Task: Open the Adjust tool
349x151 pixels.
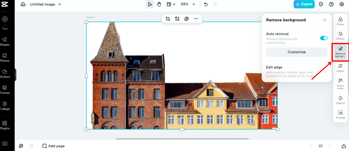Action: tap(340, 68)
